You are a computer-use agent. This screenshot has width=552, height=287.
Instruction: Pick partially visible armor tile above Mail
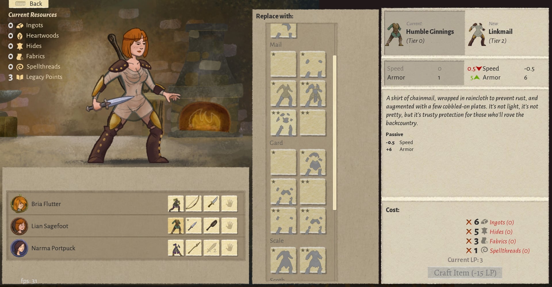coord(283,31)
